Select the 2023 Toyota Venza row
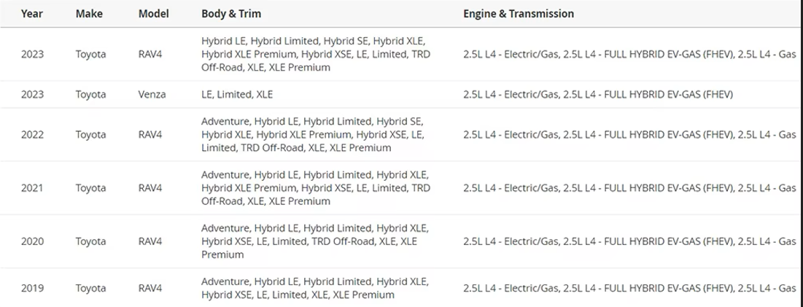 click(x=401, y=95)
